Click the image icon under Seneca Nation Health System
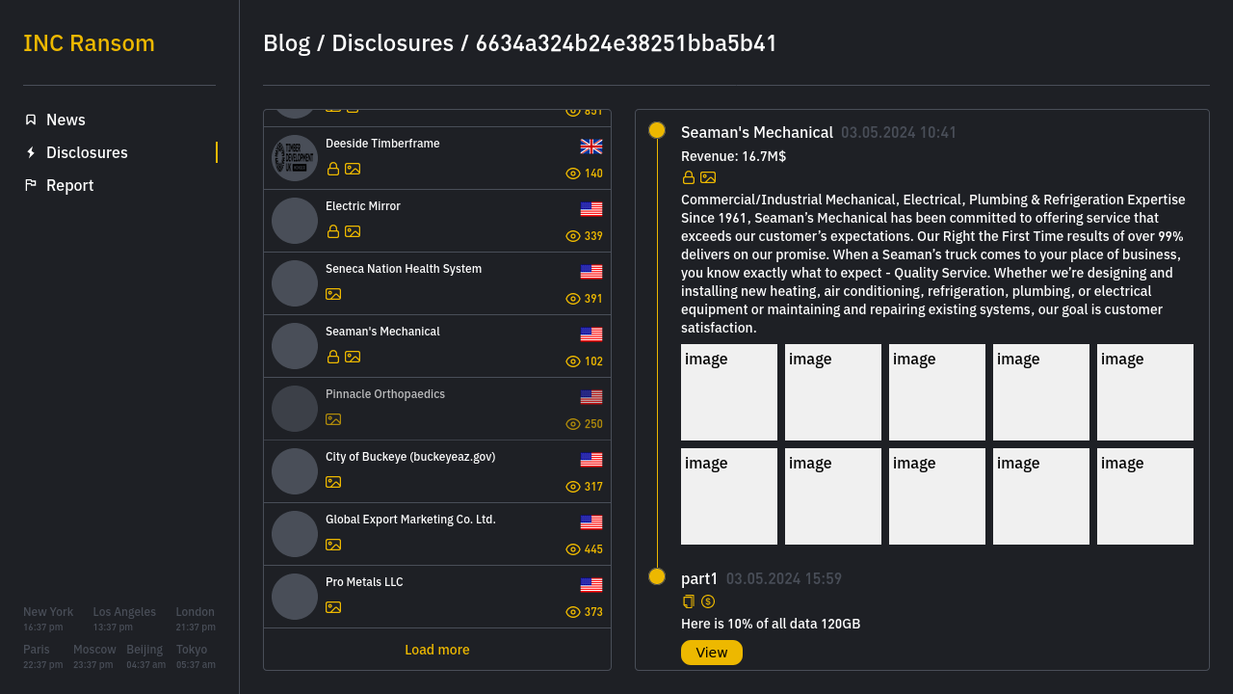Viewport: 1233px width, 694px height. [x=333, y=294]
